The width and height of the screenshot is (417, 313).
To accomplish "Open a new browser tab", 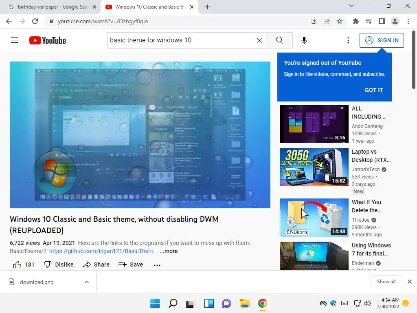I will [x=207, y=7].
